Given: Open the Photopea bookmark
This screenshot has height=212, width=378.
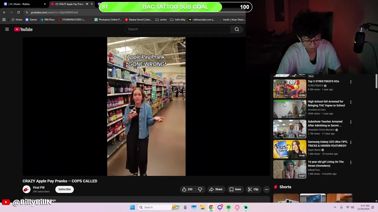Looking at the screenshot, I should click(x=108, y=20).
